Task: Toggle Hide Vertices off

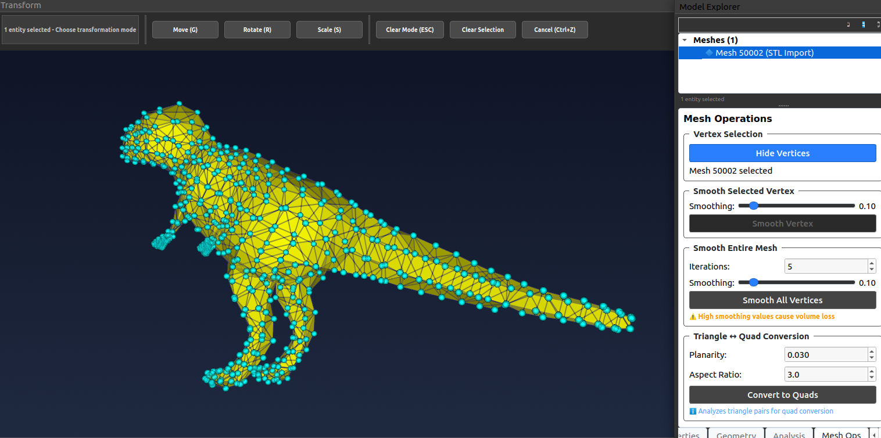Action: [x=782, y=153]
